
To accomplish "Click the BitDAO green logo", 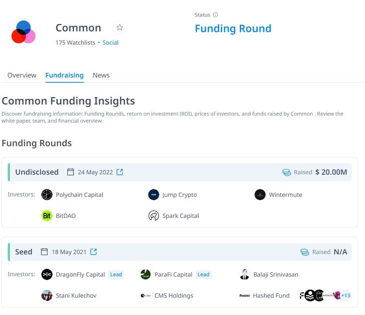I will 47,216.
